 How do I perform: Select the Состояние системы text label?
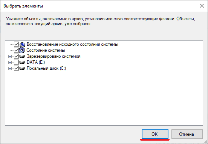(46, 50)
